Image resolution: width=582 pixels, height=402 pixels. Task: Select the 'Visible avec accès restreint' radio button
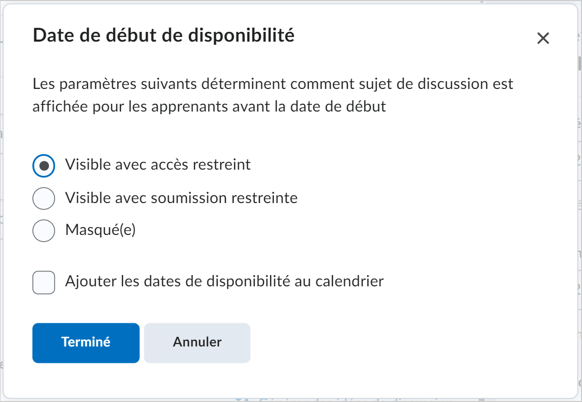[x=44, y=166]
